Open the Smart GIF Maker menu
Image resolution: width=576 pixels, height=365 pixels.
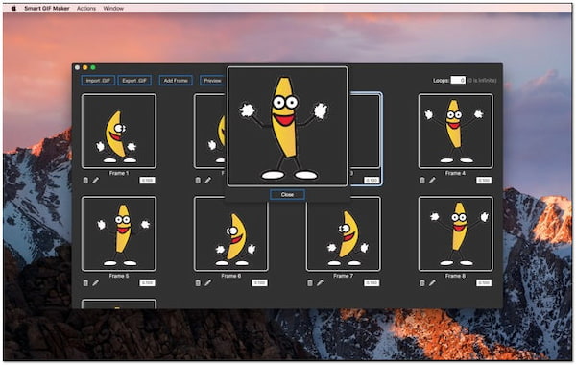point(47,8)
